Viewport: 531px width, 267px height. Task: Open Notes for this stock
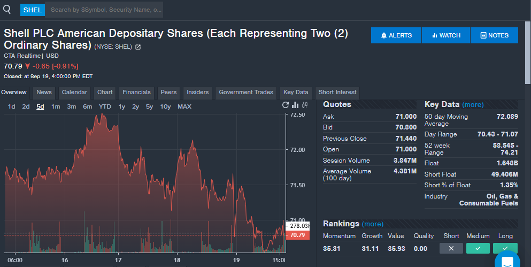pyautogui.click(x=494, y=35)
